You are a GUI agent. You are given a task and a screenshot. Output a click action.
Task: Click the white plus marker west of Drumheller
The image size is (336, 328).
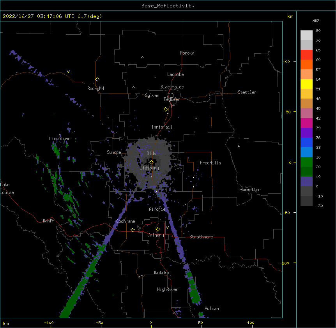click(x=239, y=146)
